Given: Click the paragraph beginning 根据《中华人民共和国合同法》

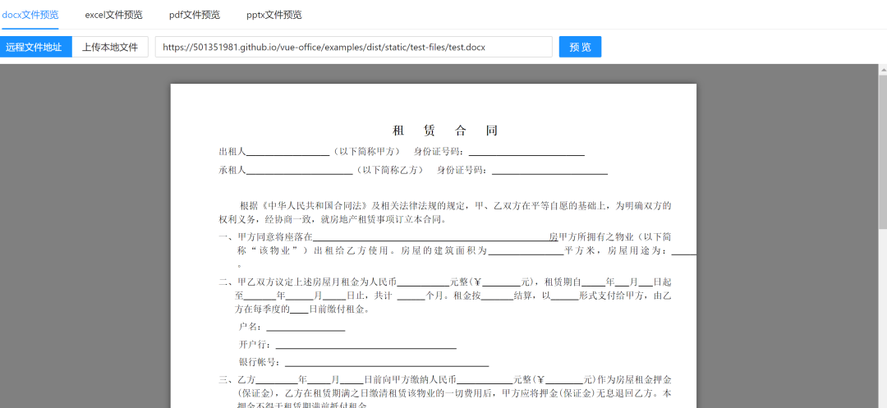Looking at the screenshot, I should point(445,213).
